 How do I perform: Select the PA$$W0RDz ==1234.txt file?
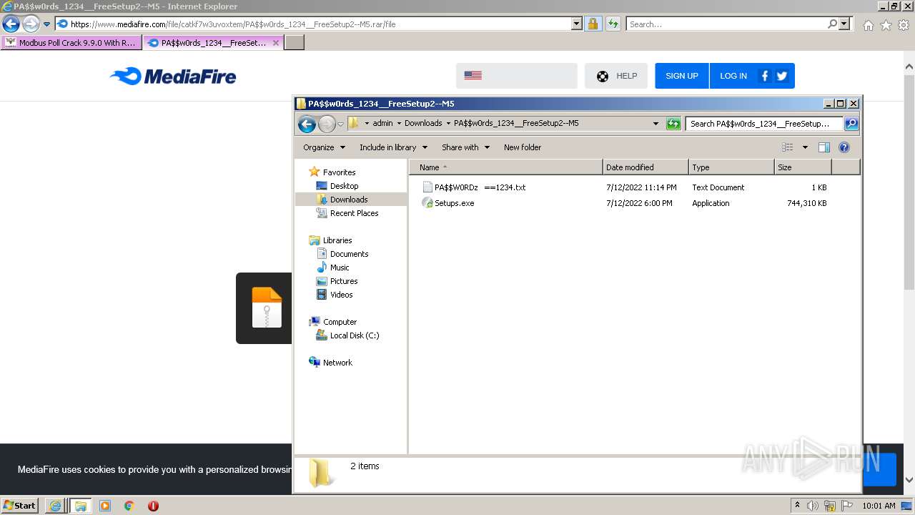pyautogui.click(x=474, y=187)
